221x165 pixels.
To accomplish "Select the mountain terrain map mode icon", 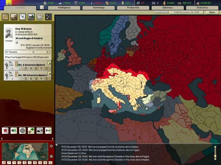I will pos(4,163).
